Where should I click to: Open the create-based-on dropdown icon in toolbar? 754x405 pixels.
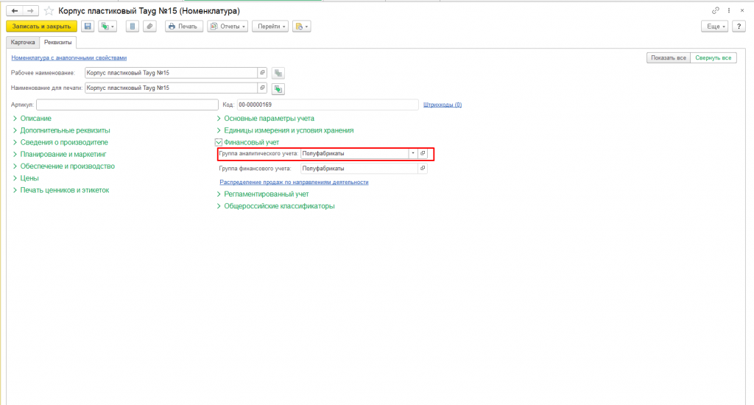pos(108,27)
